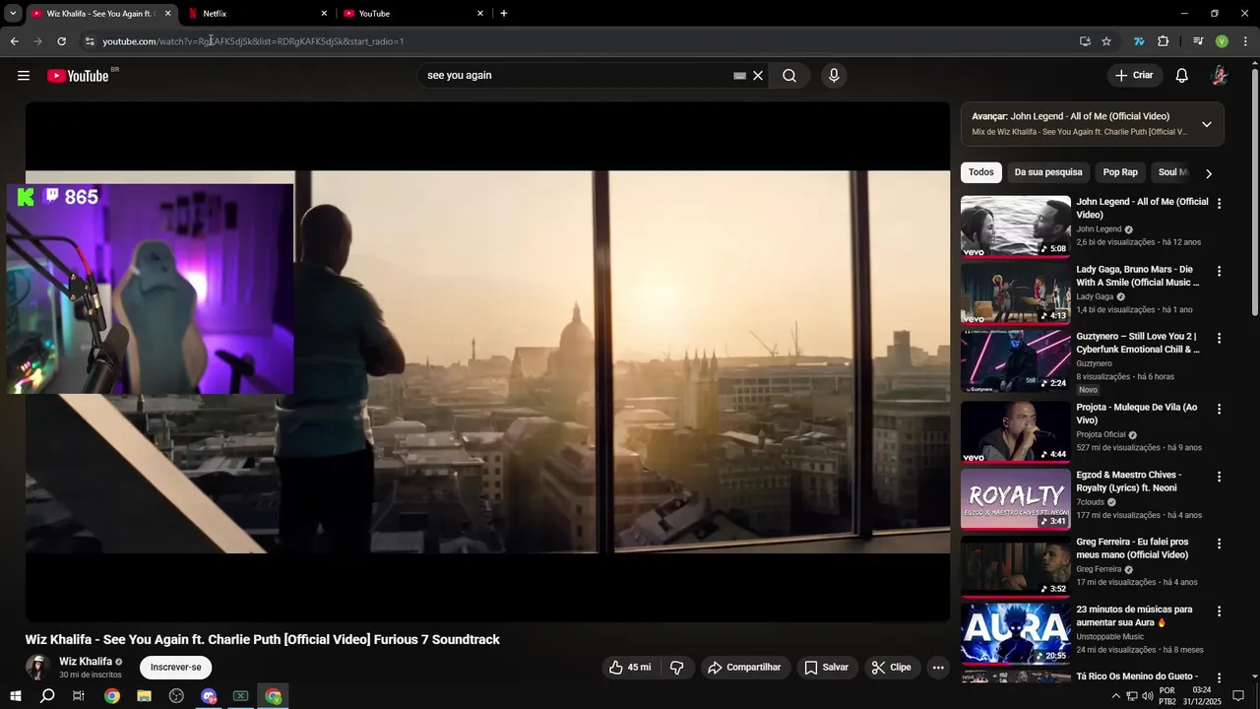Viewport: 1260px width, 709px height.
Task: Open Windows Start menu
Action: click(x=16, y=696)
